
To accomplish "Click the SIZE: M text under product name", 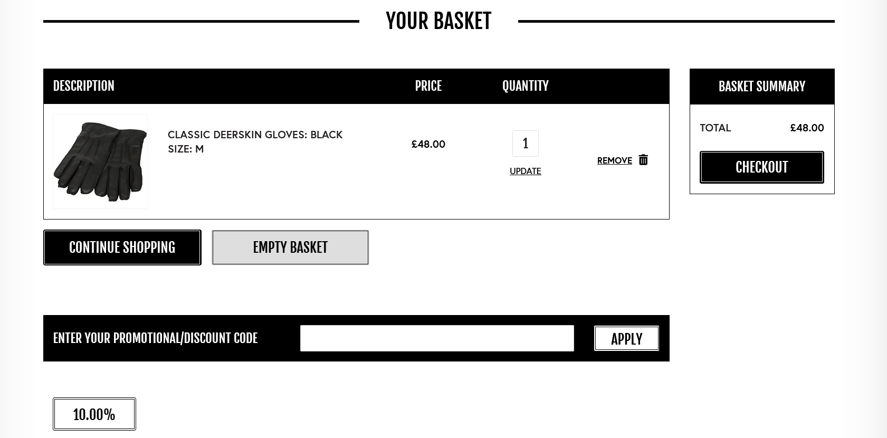I will point(186,149).
